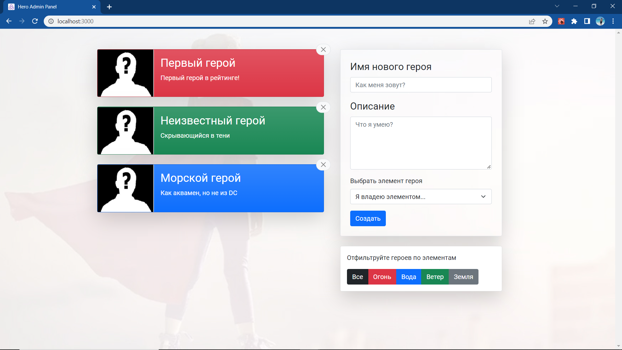
Task: Open the hero element dropdown Я владею элементом
Action: pos(420,196)
